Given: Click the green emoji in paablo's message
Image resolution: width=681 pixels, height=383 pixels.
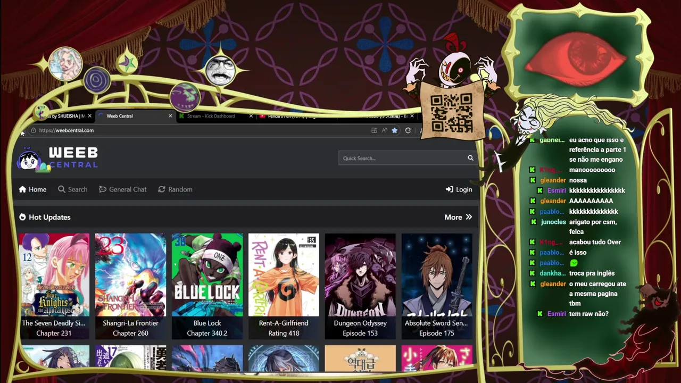Looking at the screenshot, I should pos(574,263).
